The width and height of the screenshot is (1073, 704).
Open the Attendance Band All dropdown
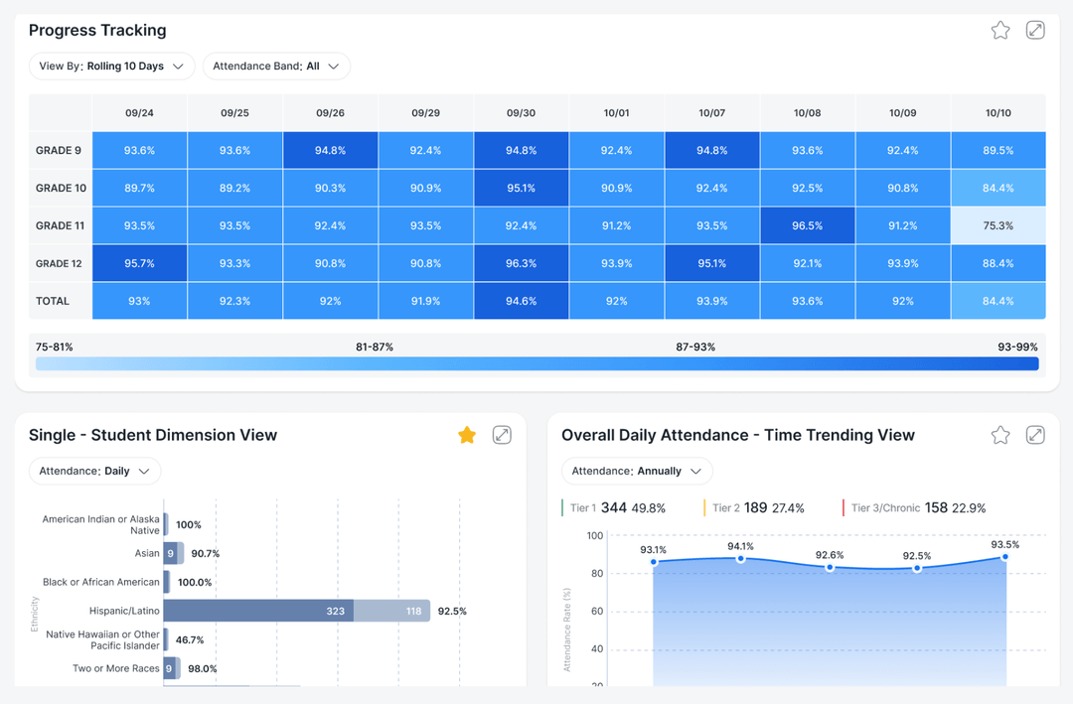[276, 67]
